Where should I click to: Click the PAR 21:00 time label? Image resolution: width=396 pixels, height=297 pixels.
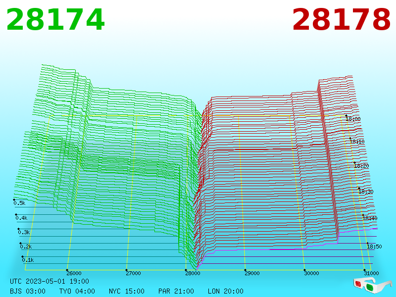176,291
